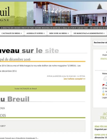
Task: Click the 'u Breuil' section heading
Action: 15,99
